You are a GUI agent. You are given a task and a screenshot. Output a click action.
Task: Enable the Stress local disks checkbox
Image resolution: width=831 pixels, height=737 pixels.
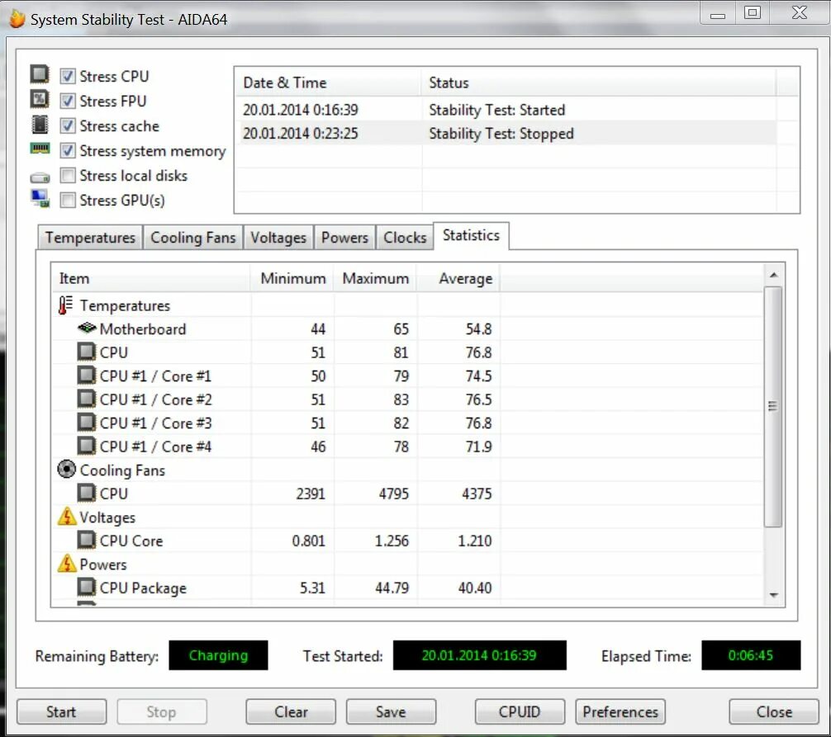pyautogui.click(x=67, y=175)
